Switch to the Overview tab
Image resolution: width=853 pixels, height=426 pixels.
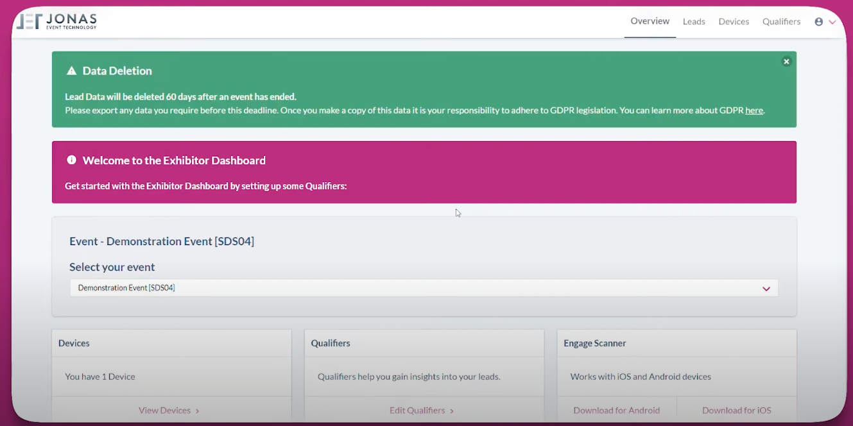tap(650, 21)
